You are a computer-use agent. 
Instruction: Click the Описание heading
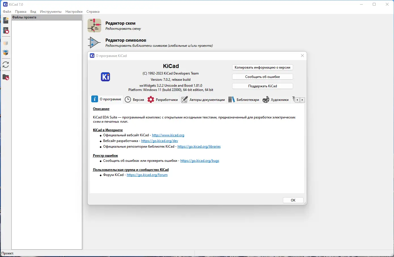coord(101,109)
